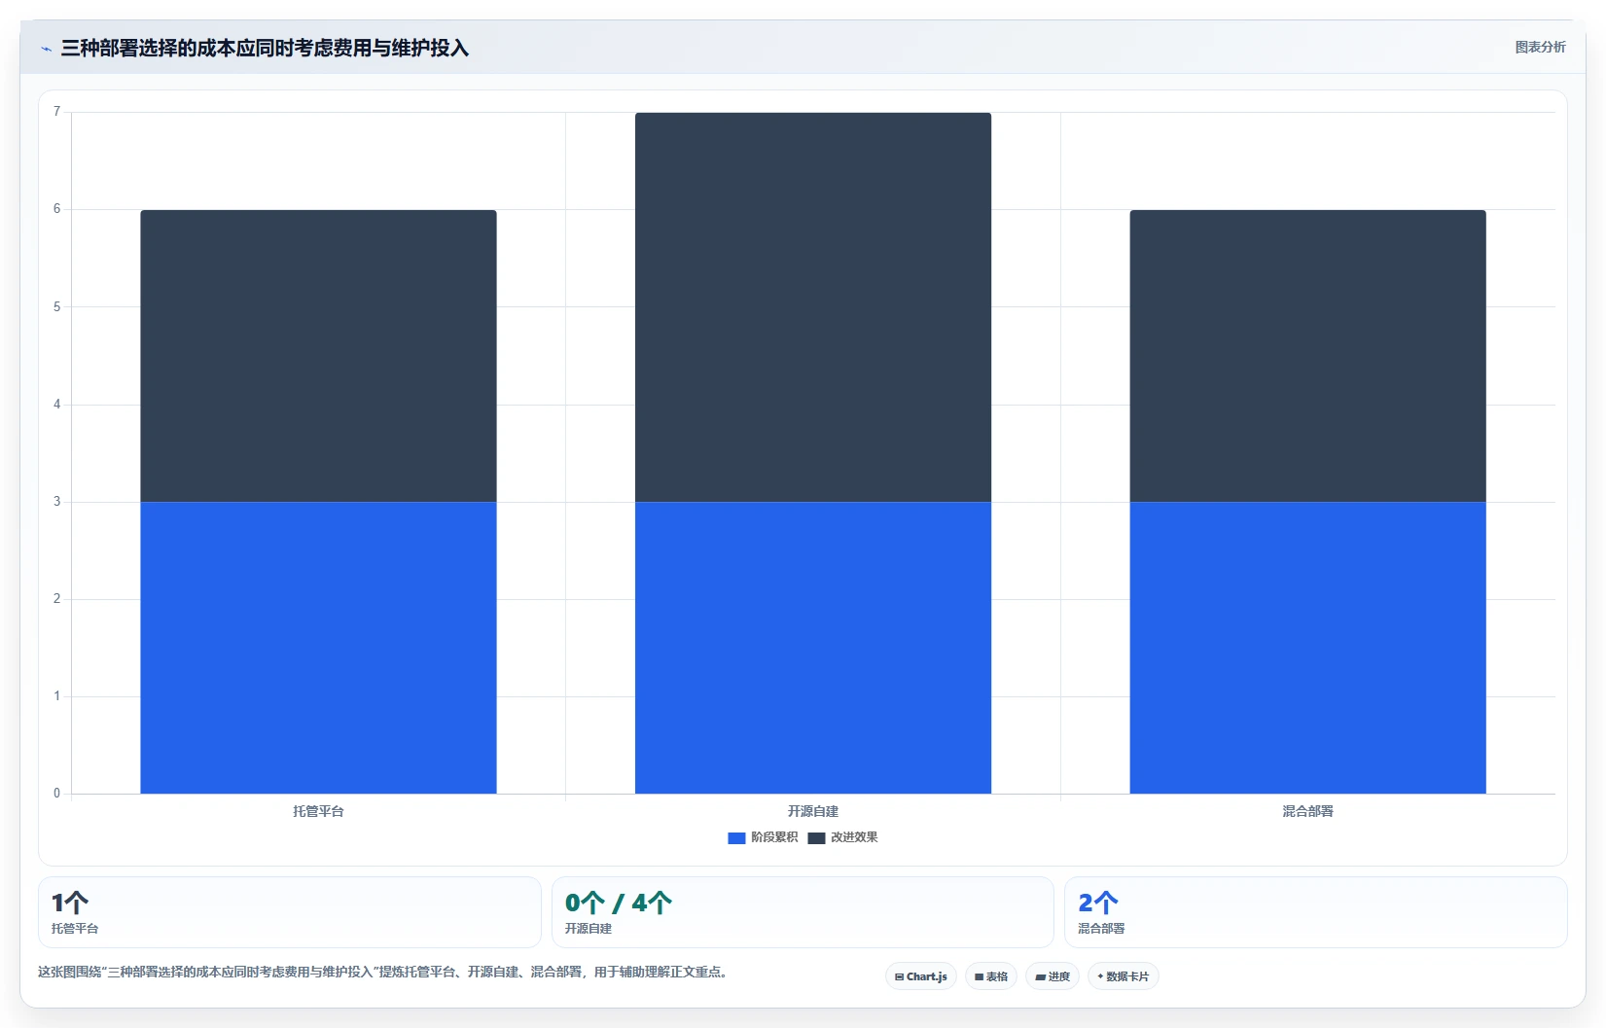Click the dark bar segment for 混合部署
The height and width of the screenshot is (1028, 1606).
pyautogui.click(x=1307, y=356)
